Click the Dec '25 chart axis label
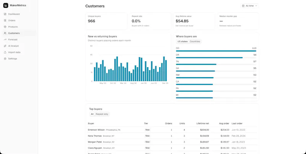Image resolution: width=306 pixels, height=154 pixels. [165, 83]
